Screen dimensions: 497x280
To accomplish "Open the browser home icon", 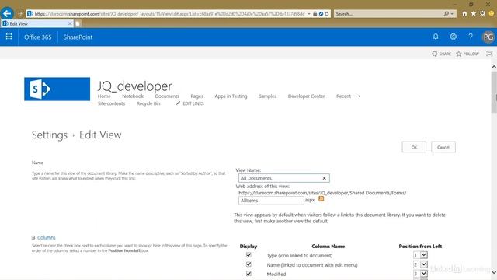I will pos(464,14).
